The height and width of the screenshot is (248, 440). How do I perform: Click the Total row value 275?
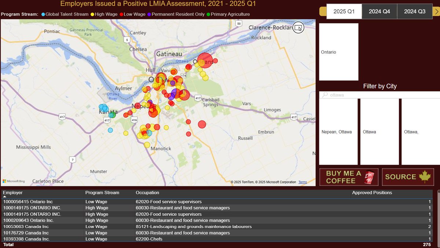point(427,244)
